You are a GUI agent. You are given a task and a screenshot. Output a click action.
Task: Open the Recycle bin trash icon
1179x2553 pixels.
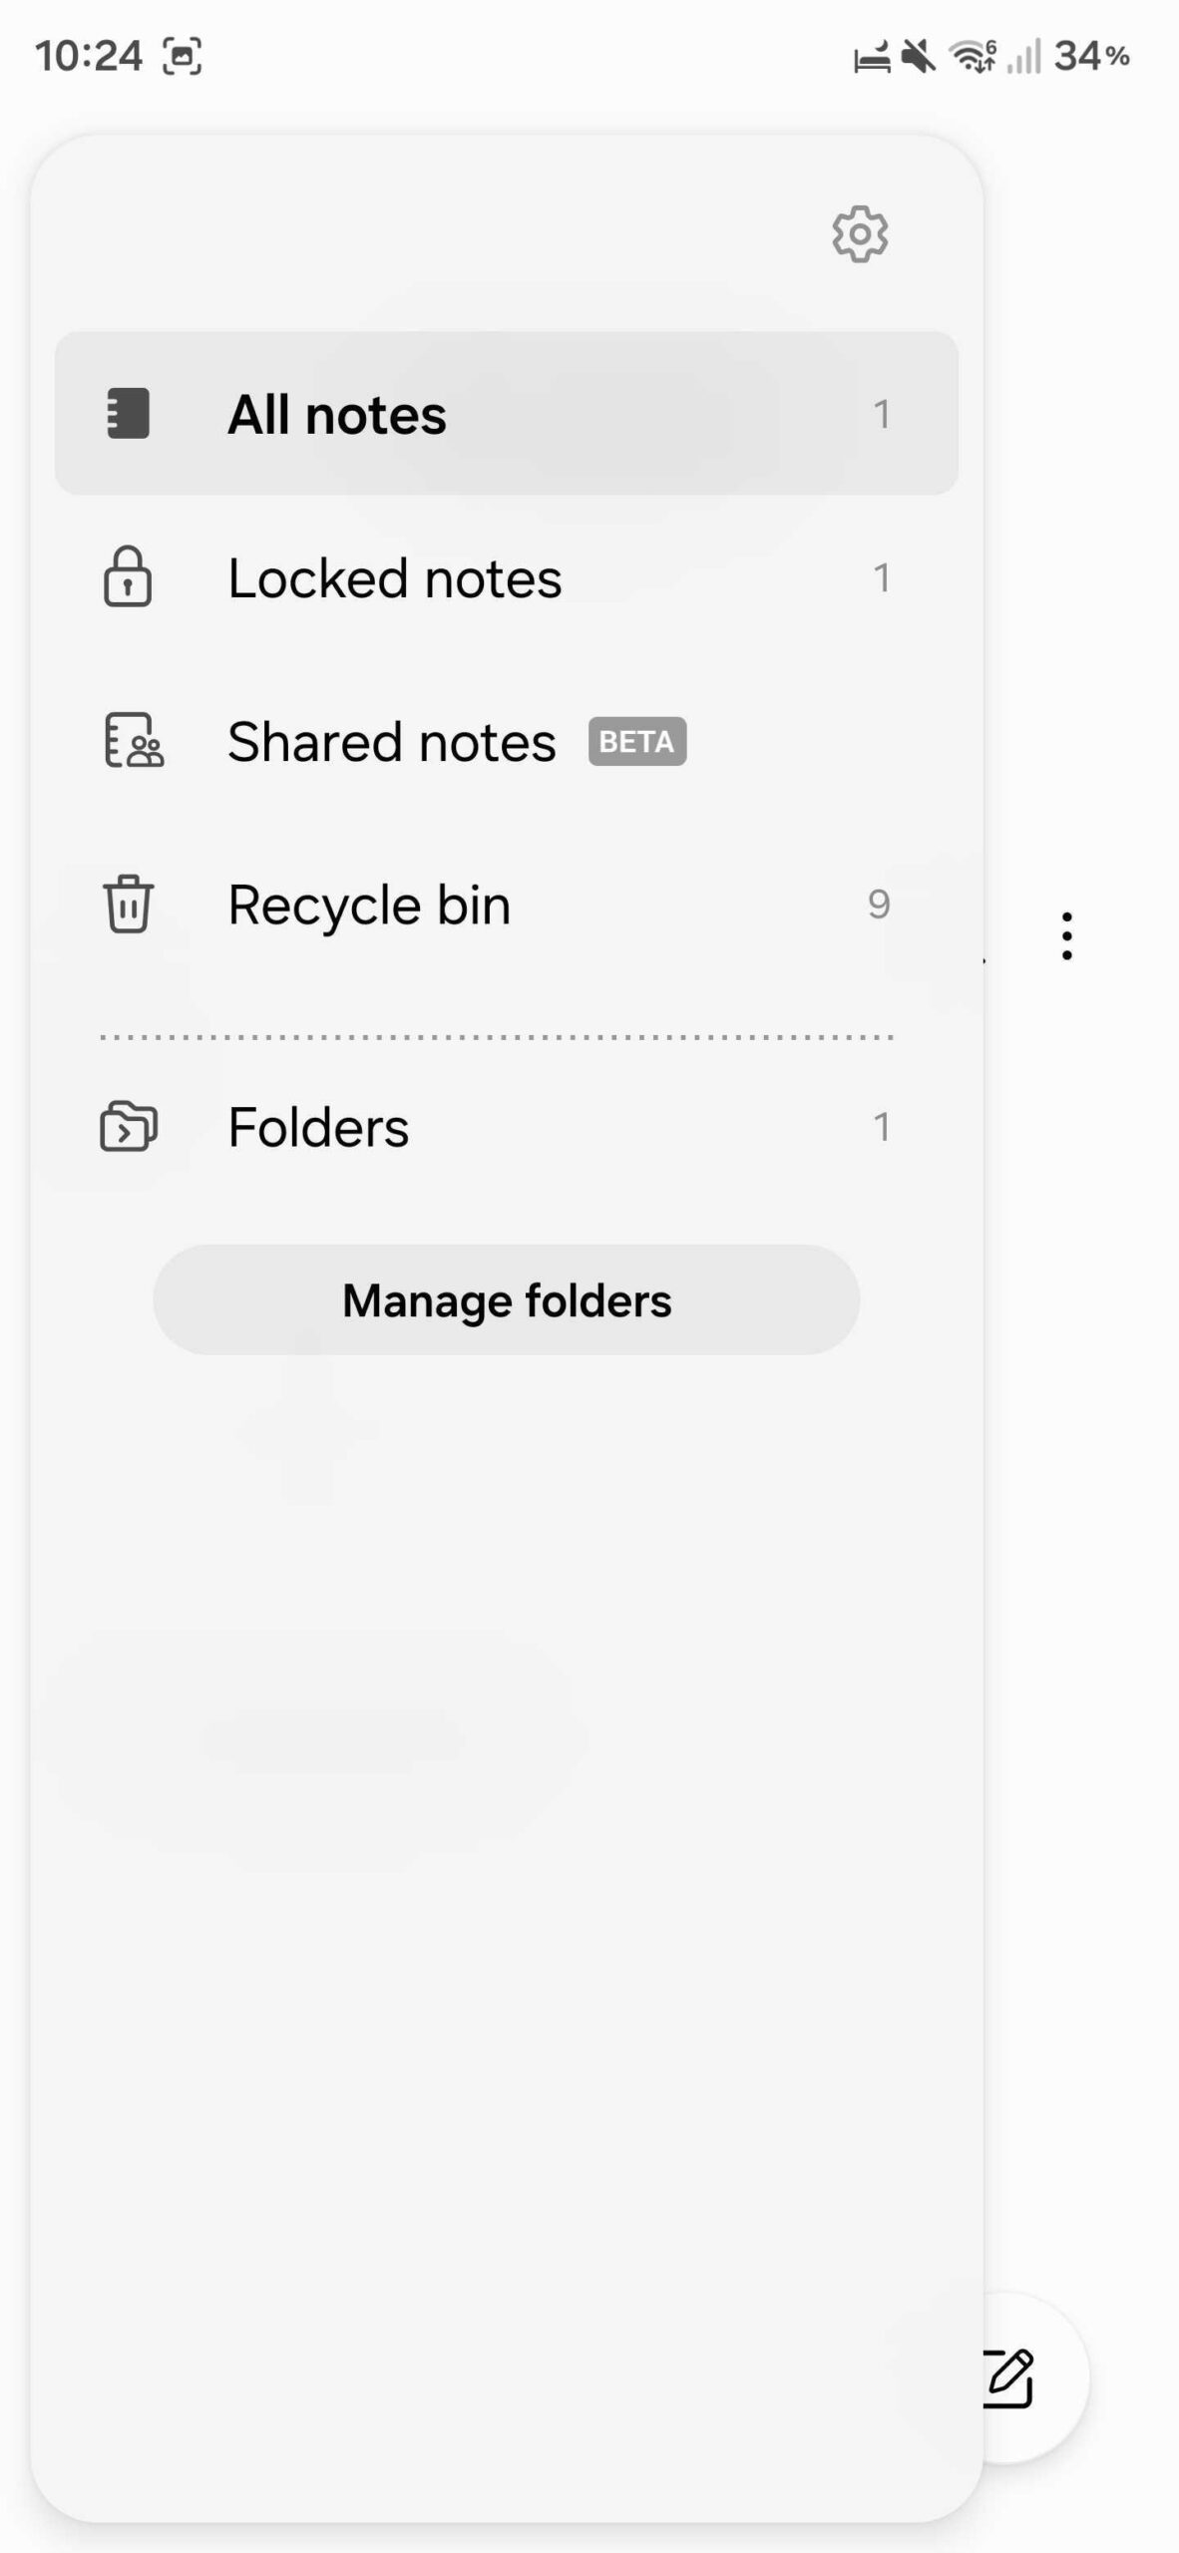click(x=126, y=906)
